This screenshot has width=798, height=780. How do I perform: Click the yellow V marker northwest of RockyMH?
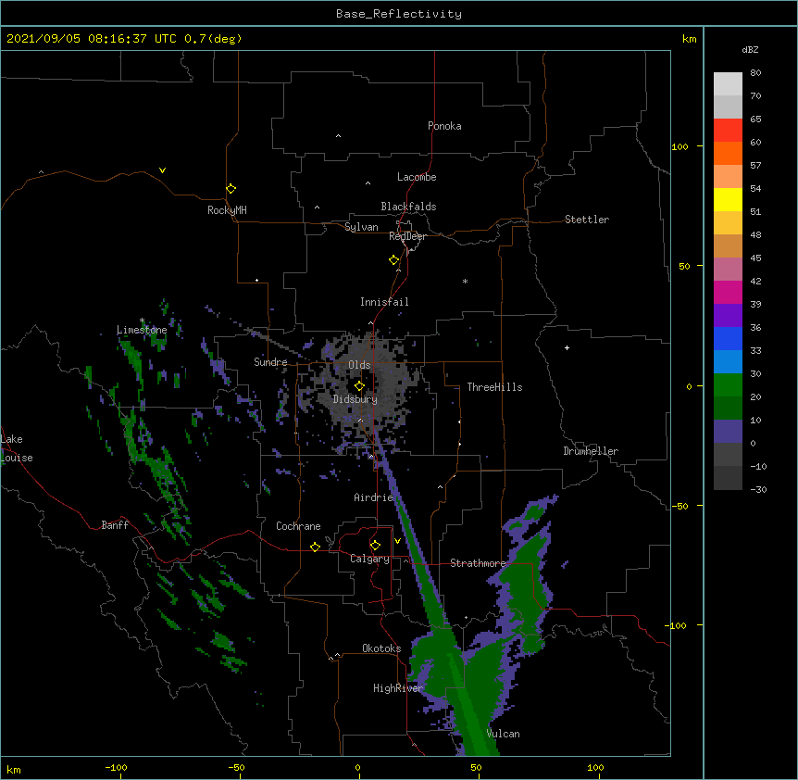click(x=162, y=170)
